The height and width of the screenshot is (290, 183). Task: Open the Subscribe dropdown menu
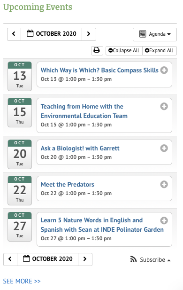151,259
